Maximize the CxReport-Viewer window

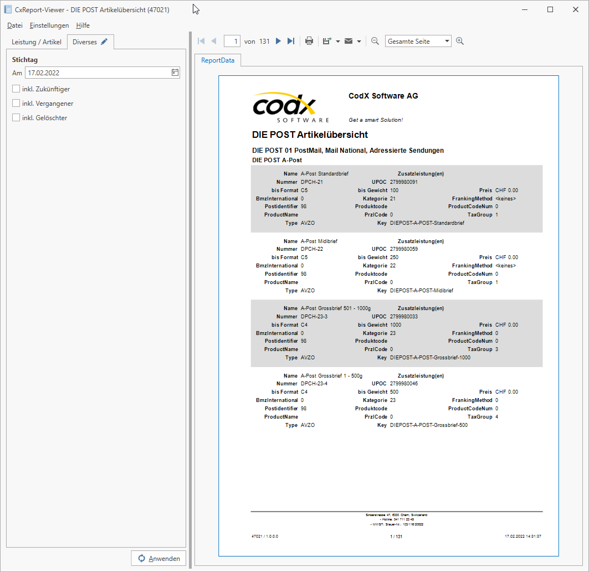550,10
